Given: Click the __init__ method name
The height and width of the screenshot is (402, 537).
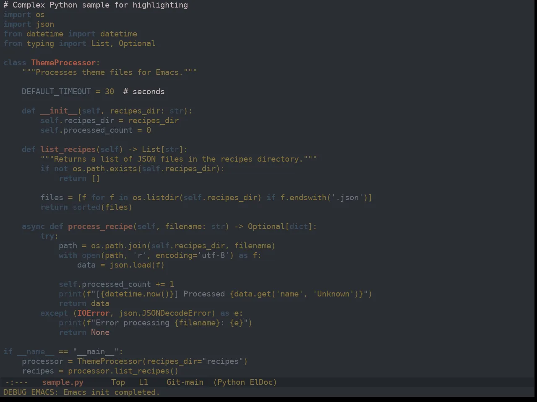Looking at the screenshot, I should point(59,111).
